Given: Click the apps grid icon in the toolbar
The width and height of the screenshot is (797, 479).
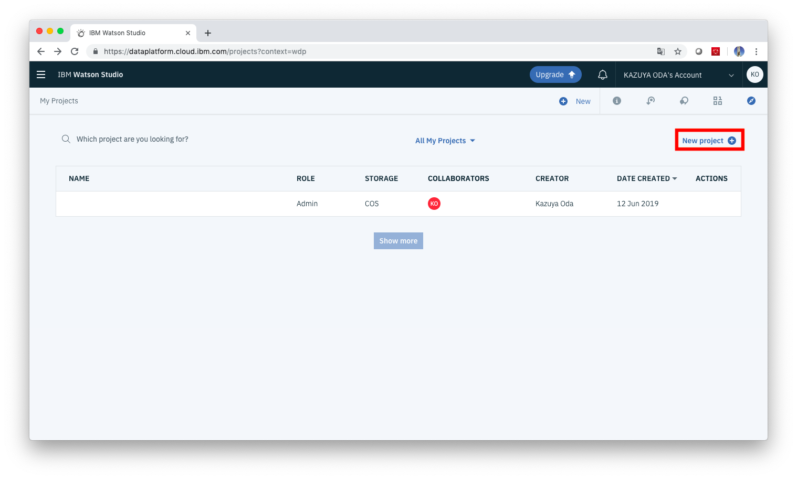Looking at the screenshot, I should tap(718, 101).
